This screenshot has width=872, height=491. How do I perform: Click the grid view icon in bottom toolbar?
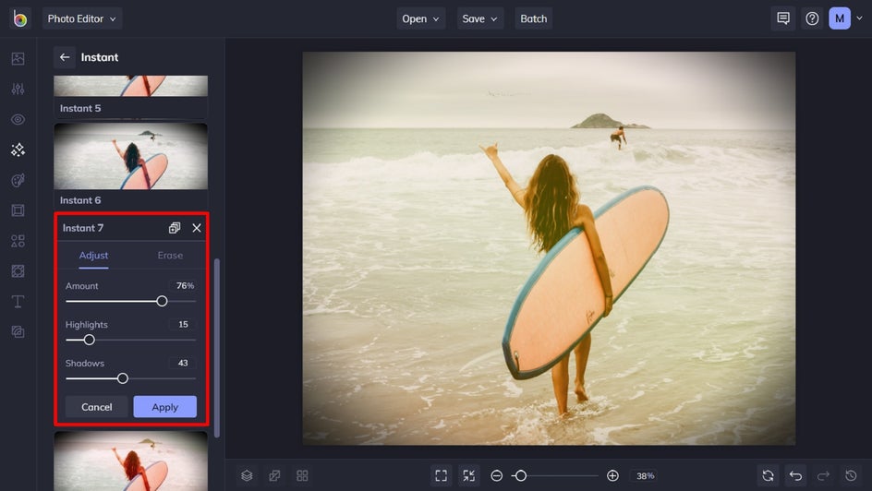pos(303,475)
